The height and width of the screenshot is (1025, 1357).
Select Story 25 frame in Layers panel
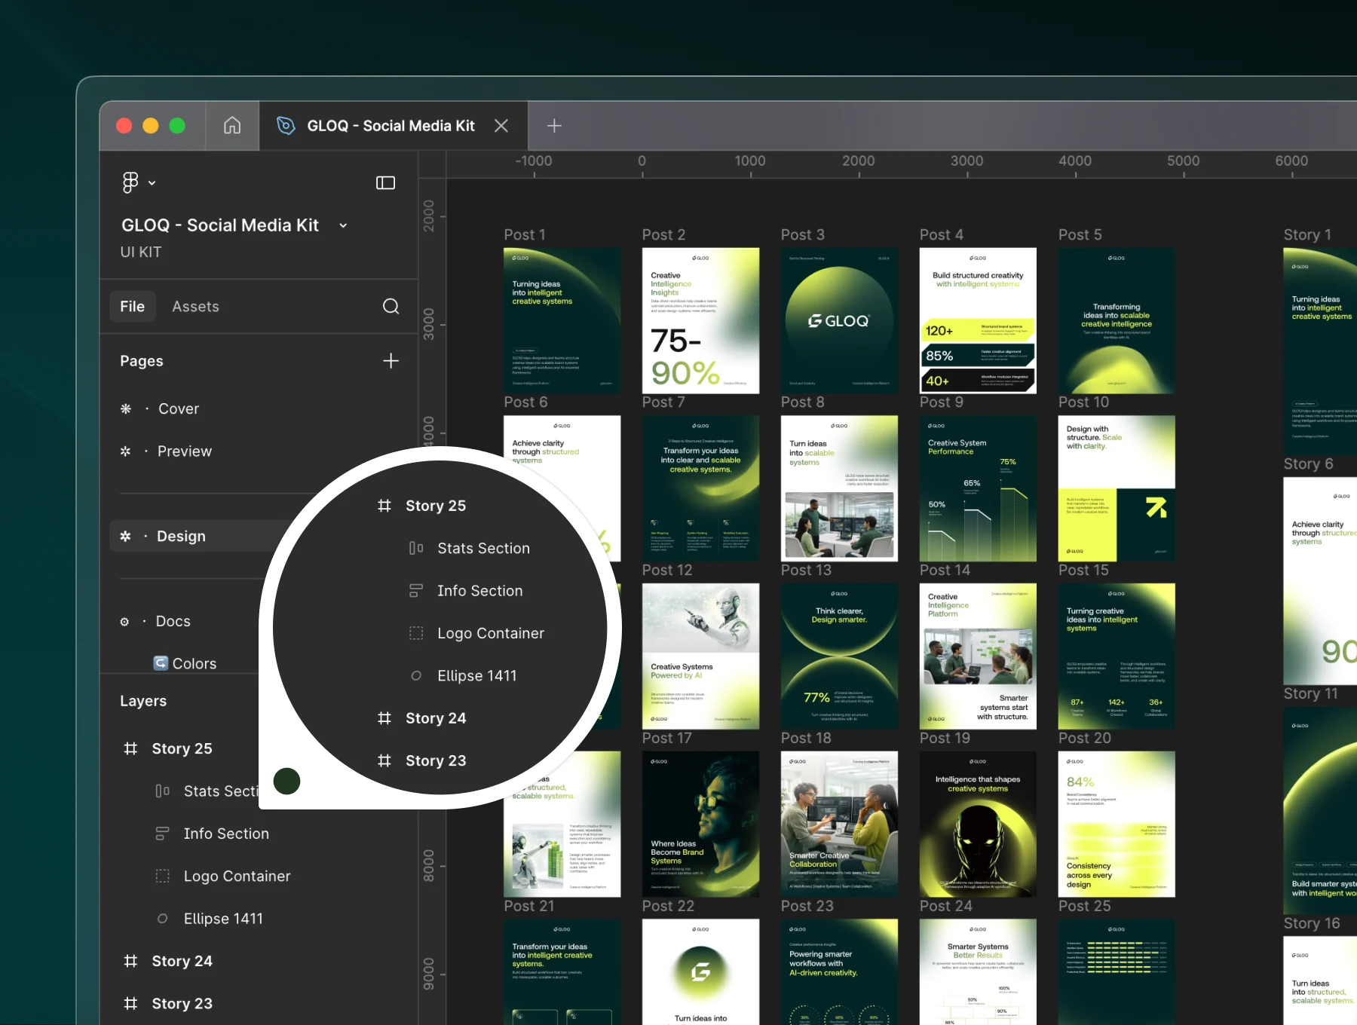pyautogui.click(x=182, y=748)
